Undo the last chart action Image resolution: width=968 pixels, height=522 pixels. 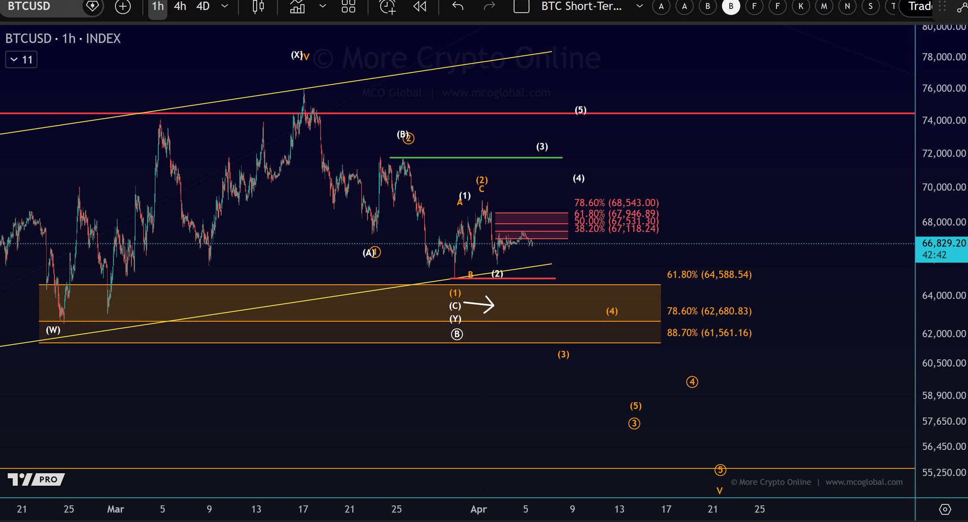(457, 7)
